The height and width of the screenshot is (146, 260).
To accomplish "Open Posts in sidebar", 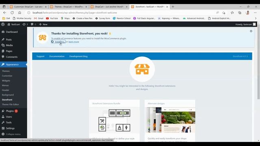I will click(x=13, y=40).
